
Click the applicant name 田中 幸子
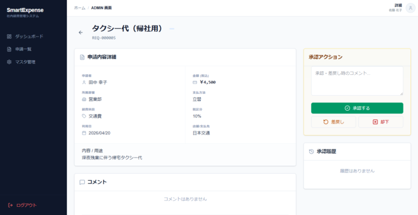click(x=98, y=82)
